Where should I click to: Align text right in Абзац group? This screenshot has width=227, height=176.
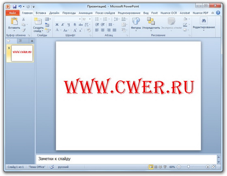tap(109, 30)
